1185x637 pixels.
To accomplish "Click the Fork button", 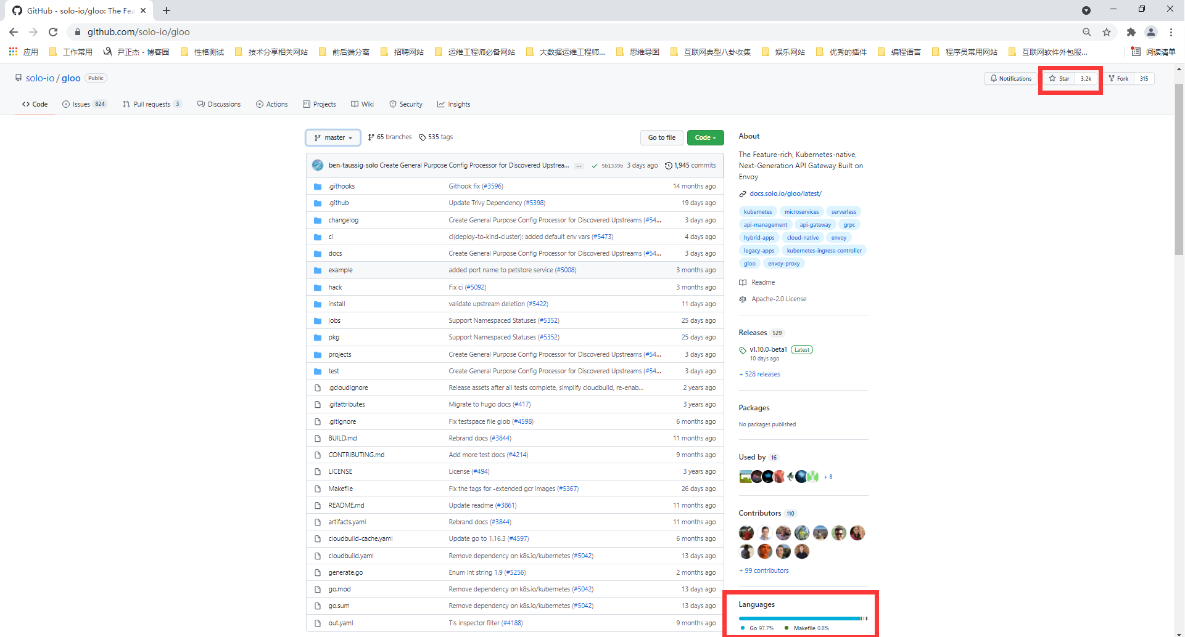I will [x=1118, y=79].
